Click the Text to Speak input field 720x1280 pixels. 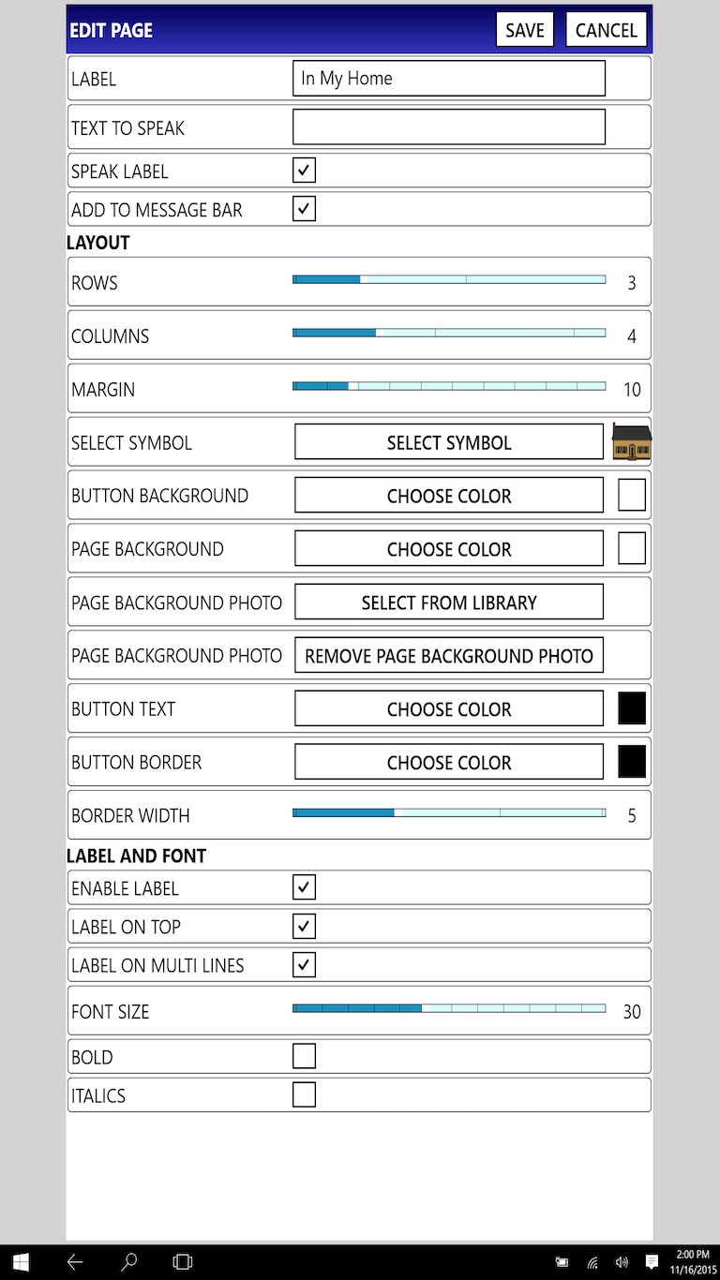[x=449, y=127]
